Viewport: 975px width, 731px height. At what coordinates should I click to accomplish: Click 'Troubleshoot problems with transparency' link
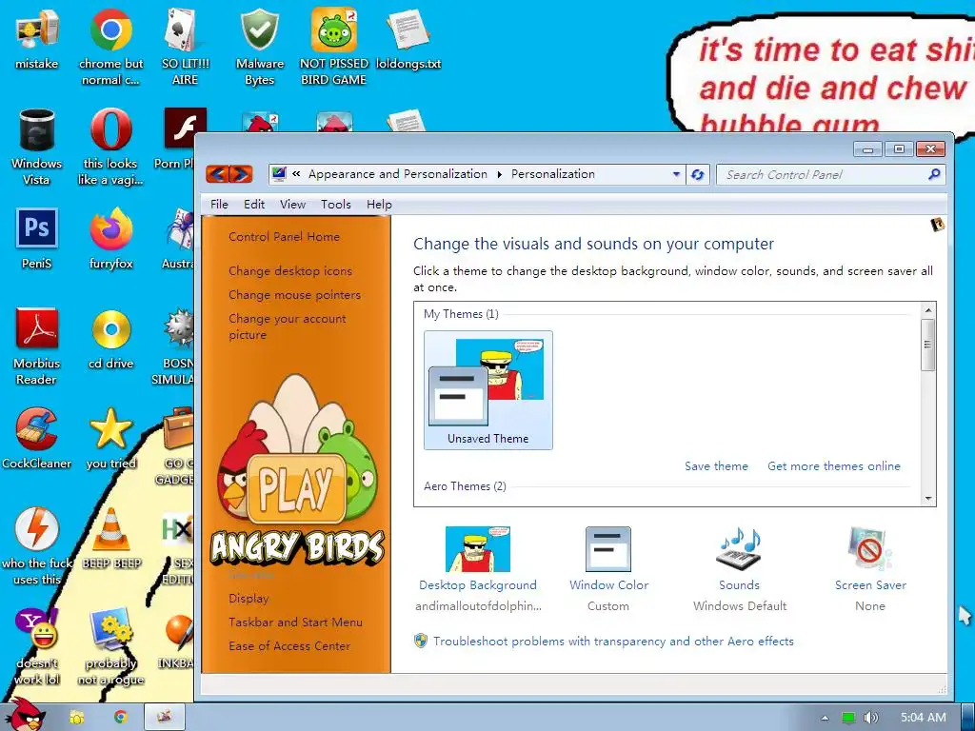(613, 642)
